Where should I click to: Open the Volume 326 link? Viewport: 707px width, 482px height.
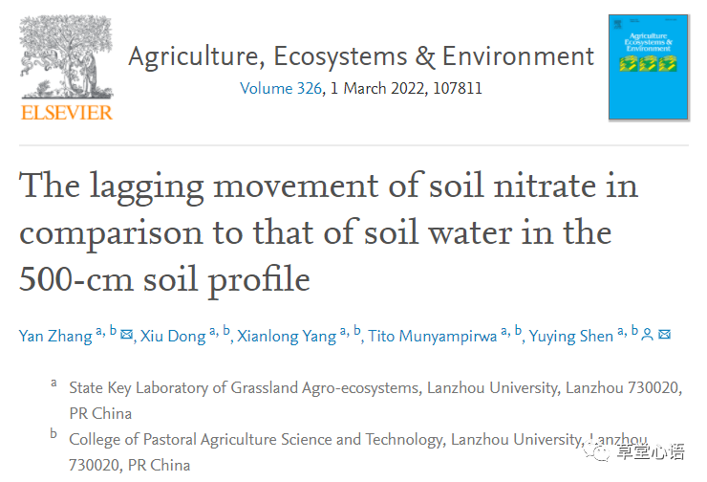point(280,89)
